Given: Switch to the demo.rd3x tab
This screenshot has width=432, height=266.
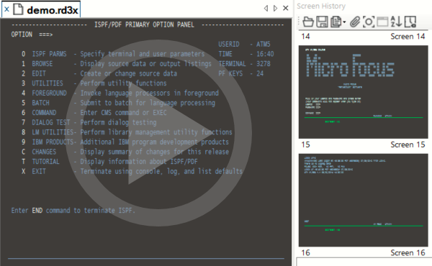Looking at the screenshot, I should coord(53,10).
